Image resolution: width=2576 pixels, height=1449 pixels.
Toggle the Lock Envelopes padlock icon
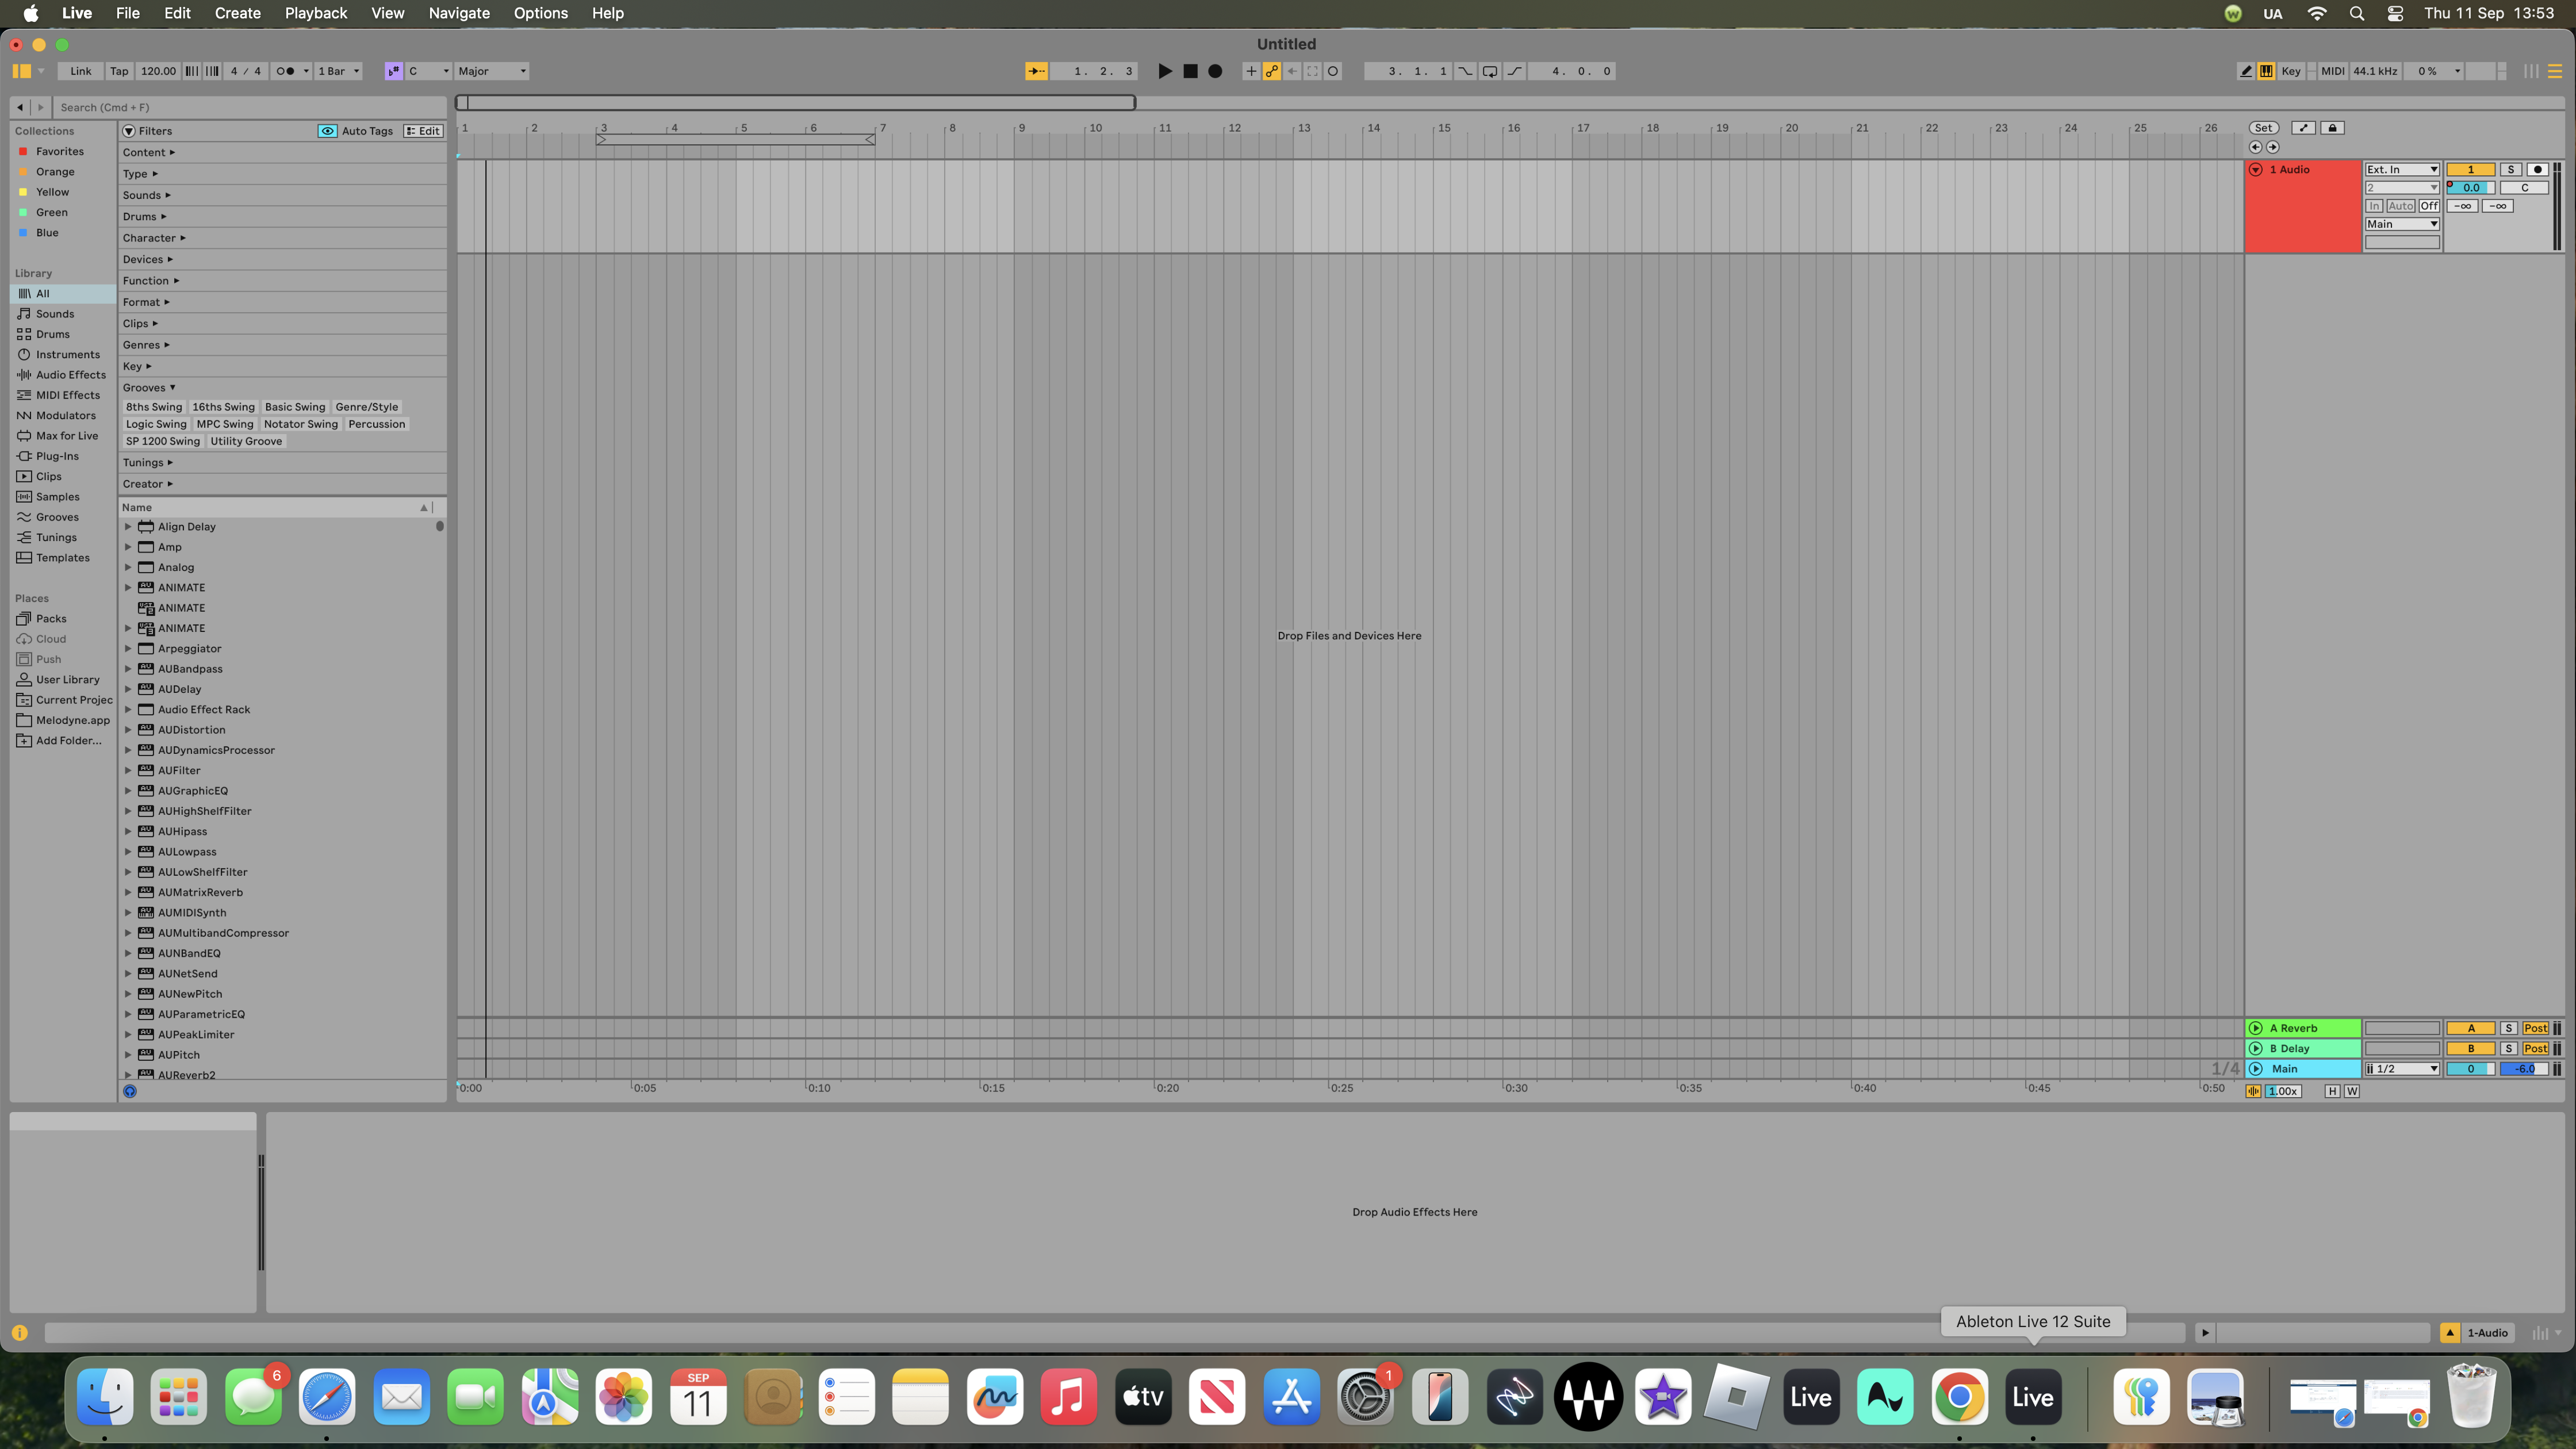tap(2332, 128)
